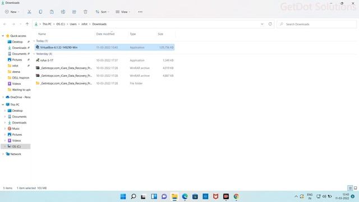Collapse the Quick access tree
The image size is (359, 202).
[3, 36]
